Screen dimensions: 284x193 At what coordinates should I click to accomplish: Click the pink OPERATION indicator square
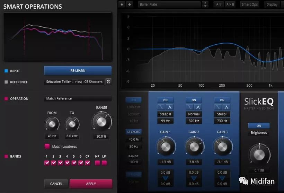point(6,99)
